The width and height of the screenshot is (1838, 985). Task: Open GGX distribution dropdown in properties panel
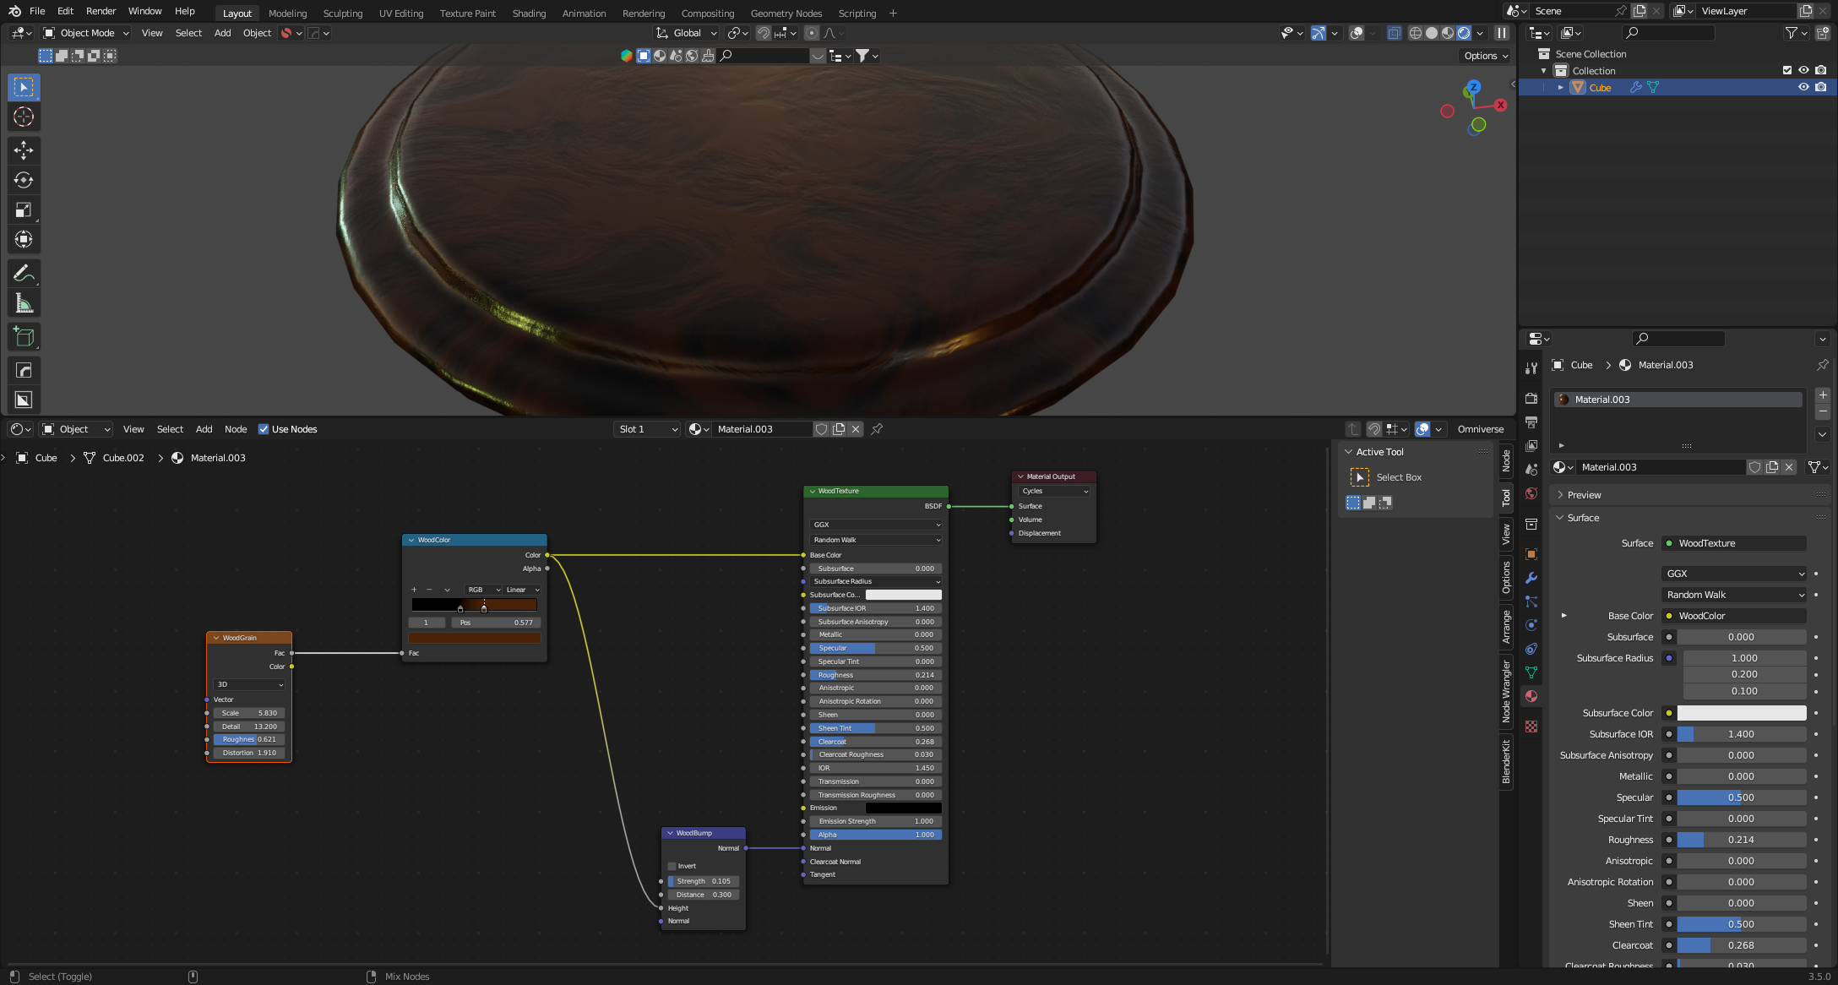coord(1734,574)
